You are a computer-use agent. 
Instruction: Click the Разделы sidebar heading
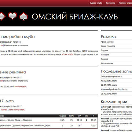109,37
